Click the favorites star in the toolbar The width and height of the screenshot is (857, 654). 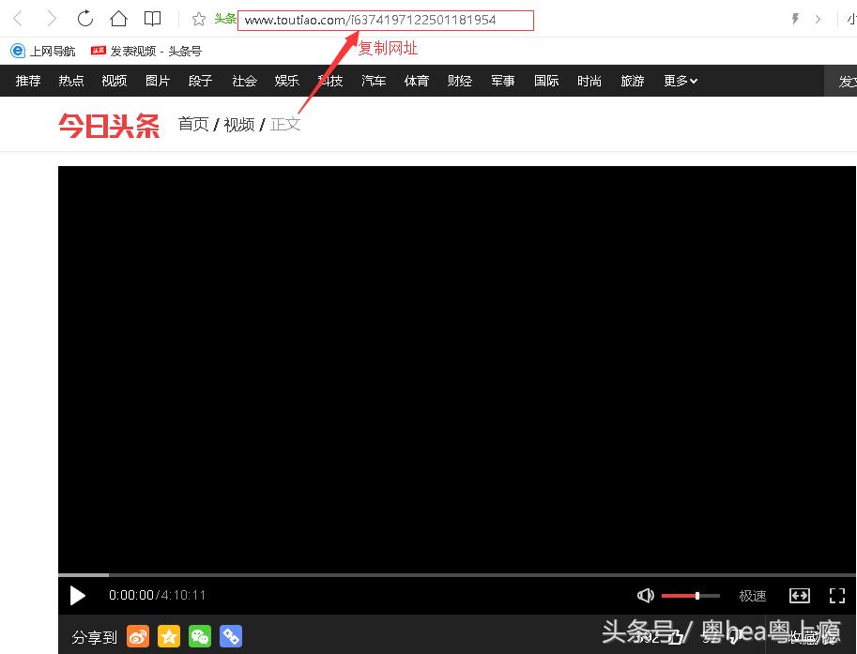(198, 18)
